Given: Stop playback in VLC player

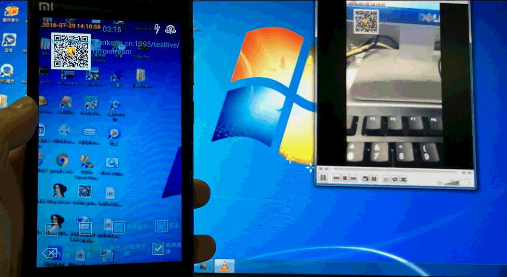Looking at the screenshot, I should [345, 178].
